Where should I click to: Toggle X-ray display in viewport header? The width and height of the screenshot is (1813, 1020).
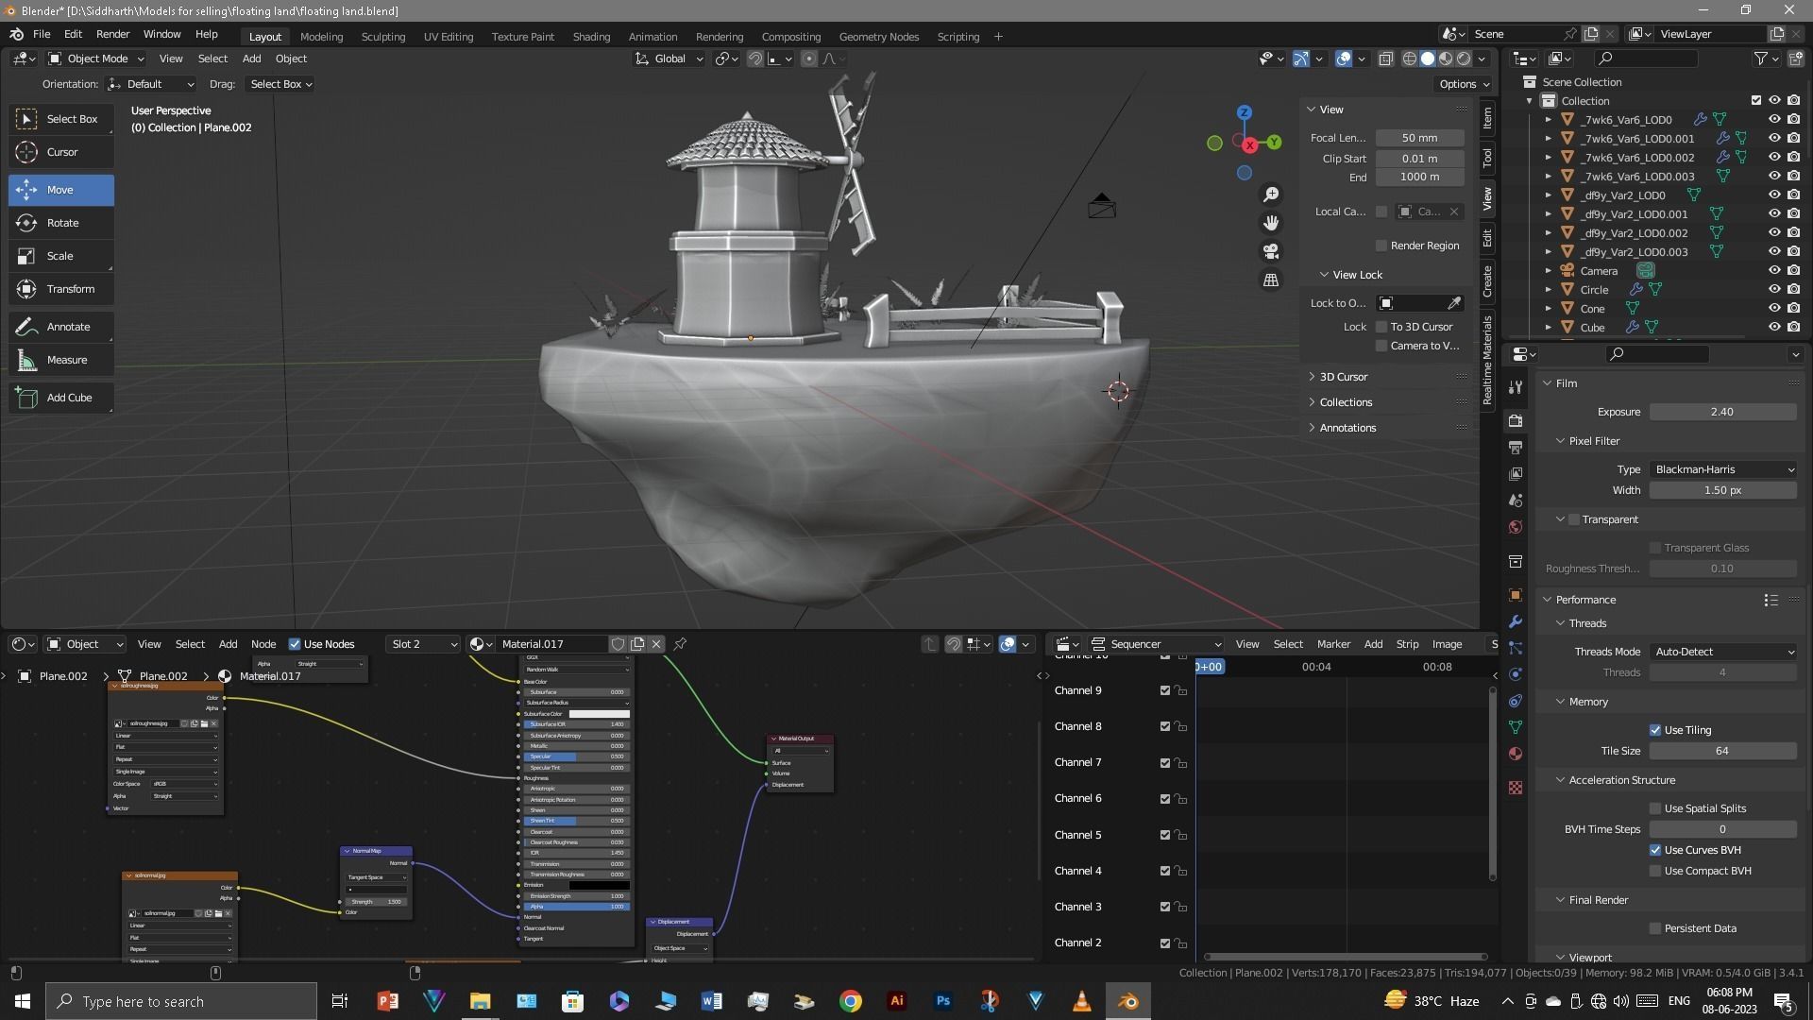point(1385,59)
